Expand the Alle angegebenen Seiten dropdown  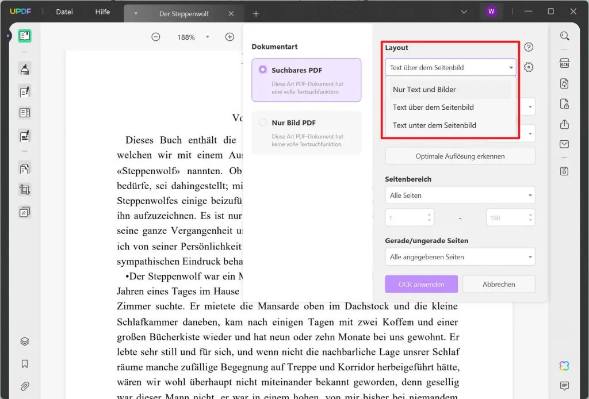tap(460, 256)
